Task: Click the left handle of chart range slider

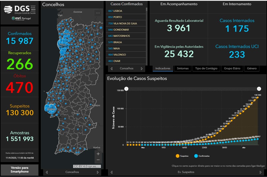Action: (126, 89)
